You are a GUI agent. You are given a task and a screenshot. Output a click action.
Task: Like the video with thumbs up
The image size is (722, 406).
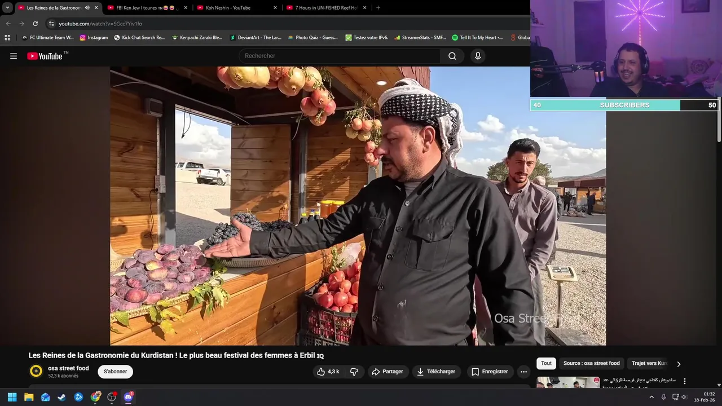(x=328, y=372)
